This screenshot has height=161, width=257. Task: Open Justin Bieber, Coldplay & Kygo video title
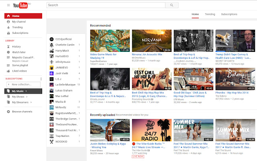point(108,146)
